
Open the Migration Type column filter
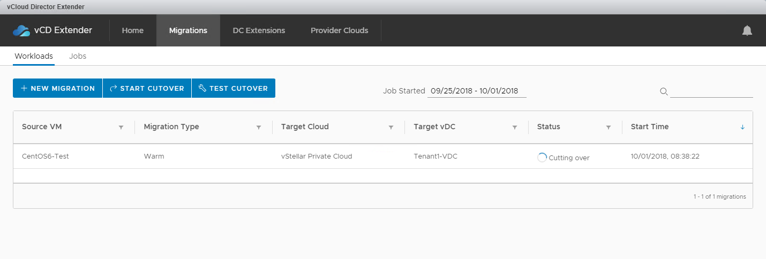[x=259, y=127]
